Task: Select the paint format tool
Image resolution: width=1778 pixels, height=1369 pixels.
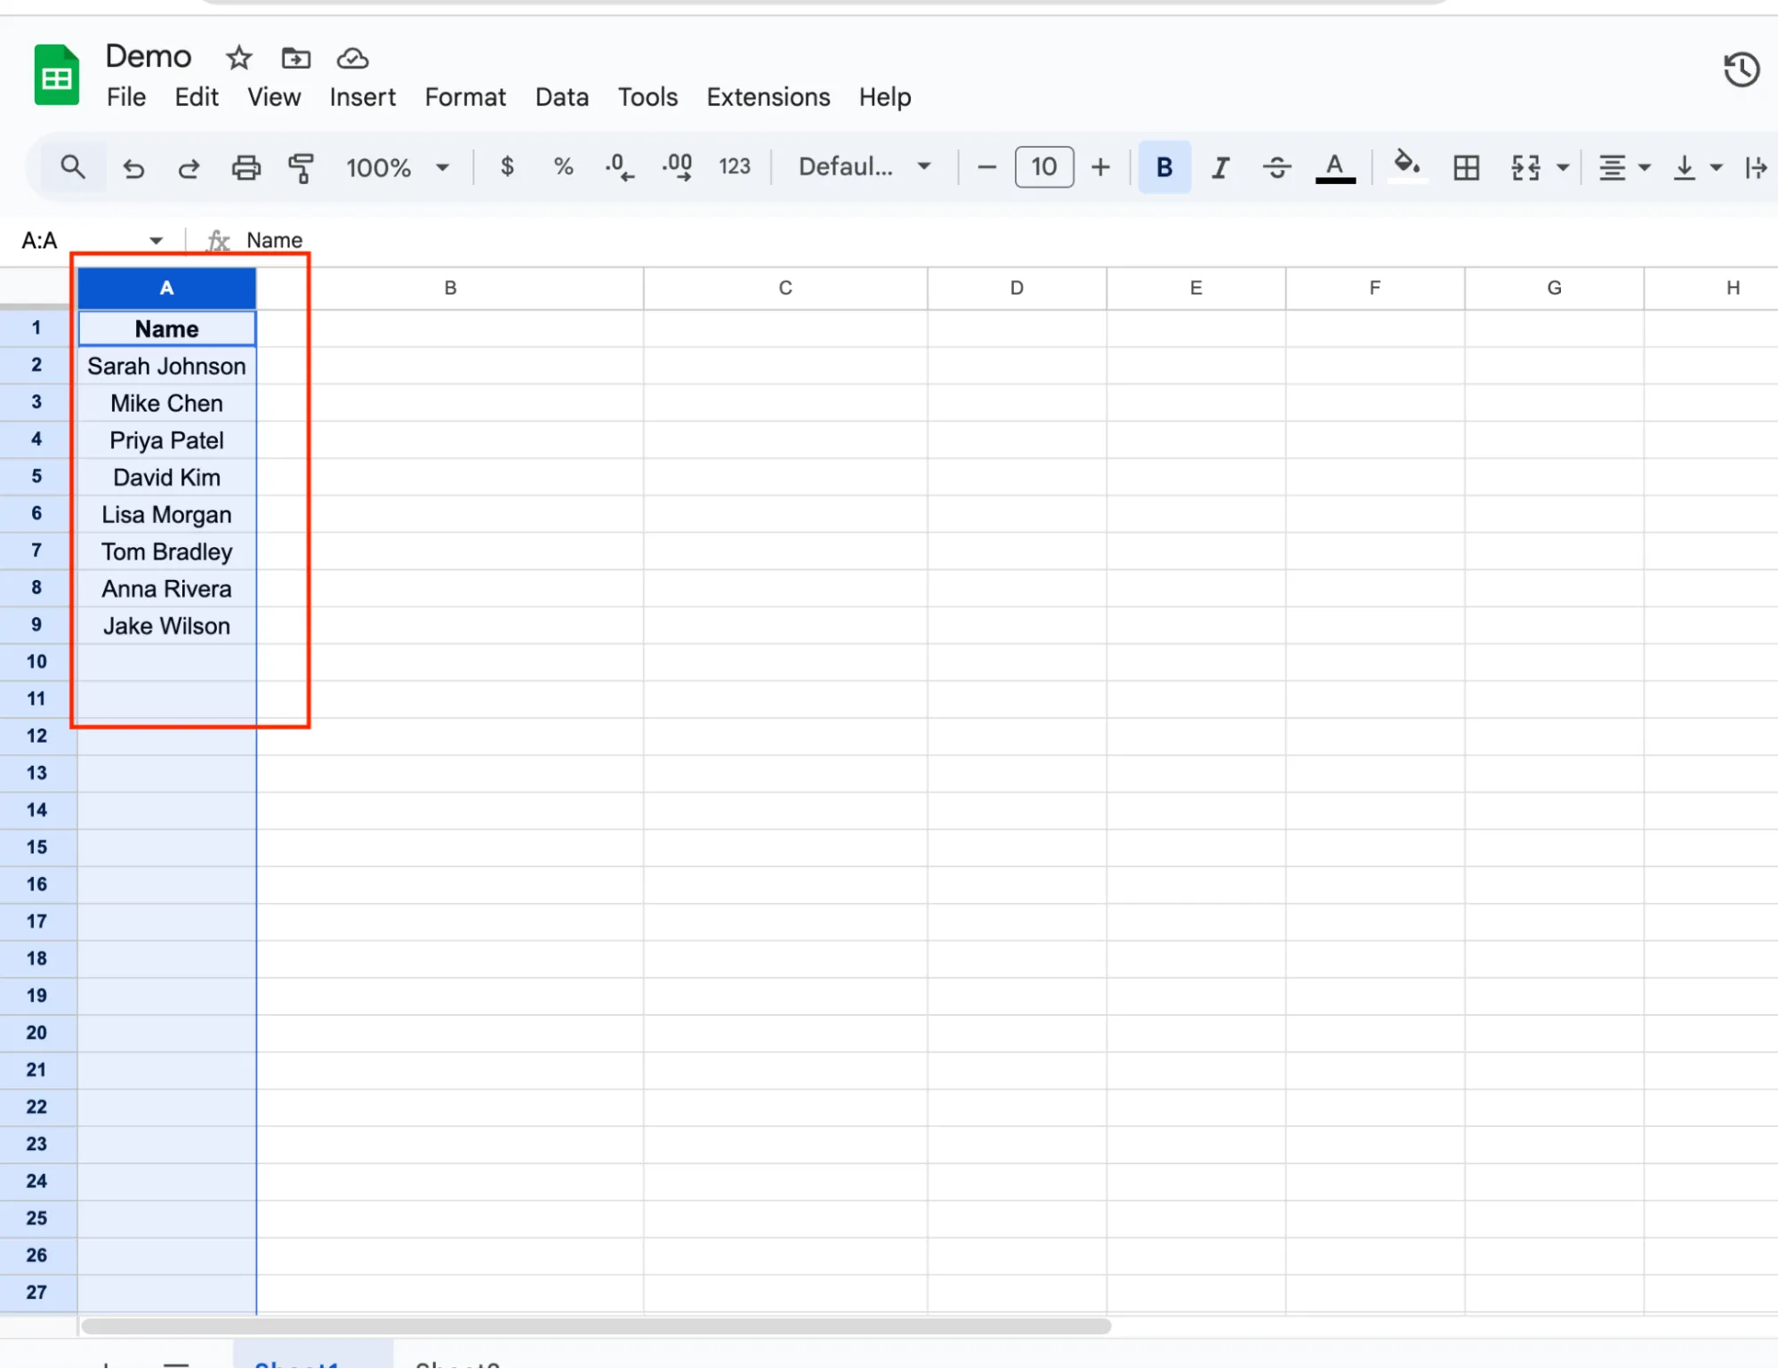Action: 301,167
